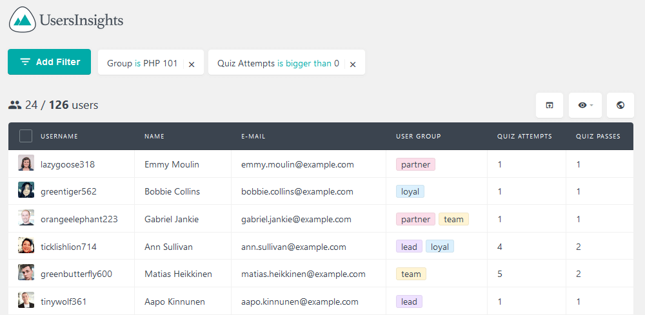Open the globe map view button
The width and height of the screenshot is (645, 315).
[x=620, y=105]
